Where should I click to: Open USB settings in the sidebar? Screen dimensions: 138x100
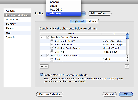tap(17, 33)
